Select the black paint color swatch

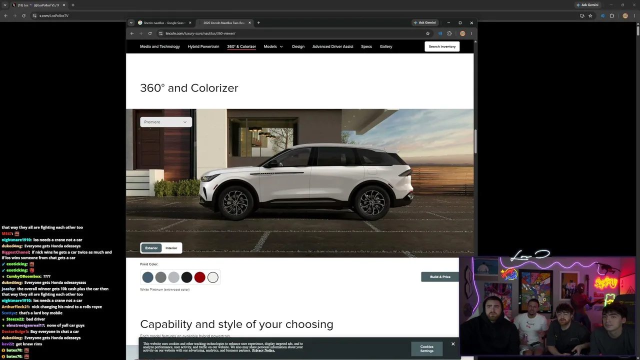click(x=186, y=277)
